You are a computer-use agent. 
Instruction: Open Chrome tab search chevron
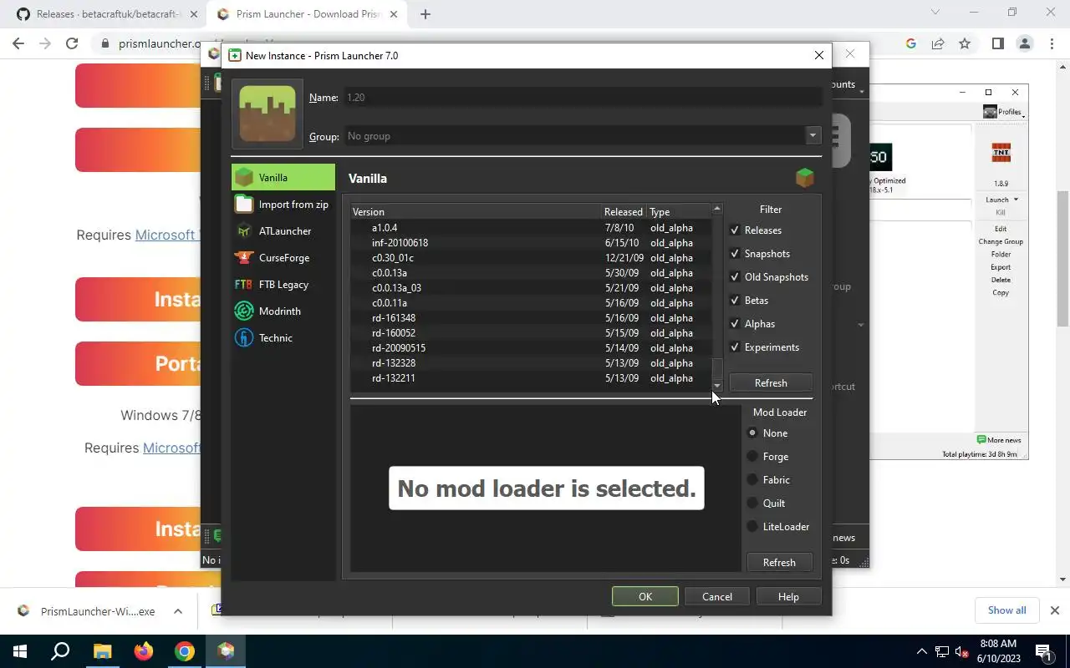(935, 13)
